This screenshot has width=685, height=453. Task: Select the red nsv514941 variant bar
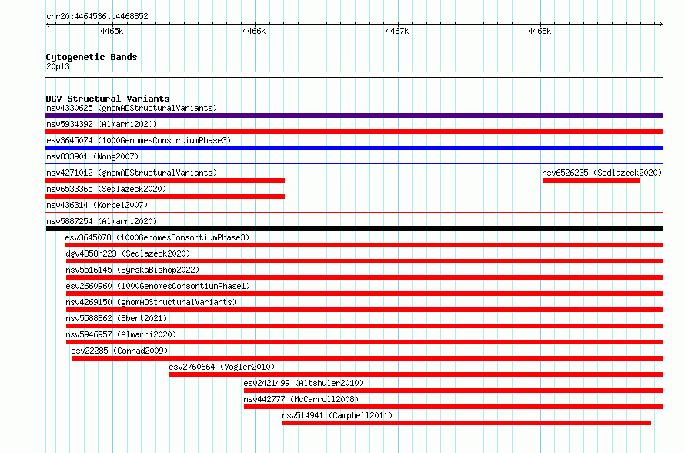click(x=466, y=423)
